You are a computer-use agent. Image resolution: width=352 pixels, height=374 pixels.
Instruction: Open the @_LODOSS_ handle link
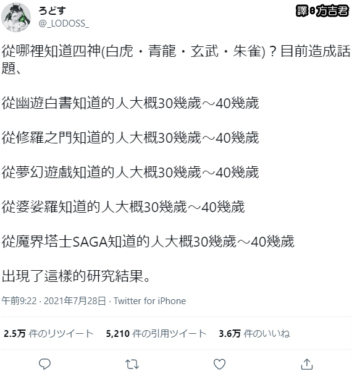pyautogui.click(x=64, y=23)
